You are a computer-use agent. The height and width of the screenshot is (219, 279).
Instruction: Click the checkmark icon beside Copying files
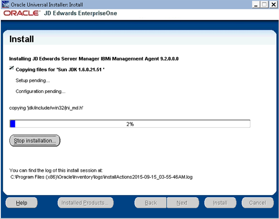pos(12,68)
